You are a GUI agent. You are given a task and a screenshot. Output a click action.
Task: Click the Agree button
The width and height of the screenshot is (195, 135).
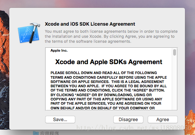pos(163,120)
